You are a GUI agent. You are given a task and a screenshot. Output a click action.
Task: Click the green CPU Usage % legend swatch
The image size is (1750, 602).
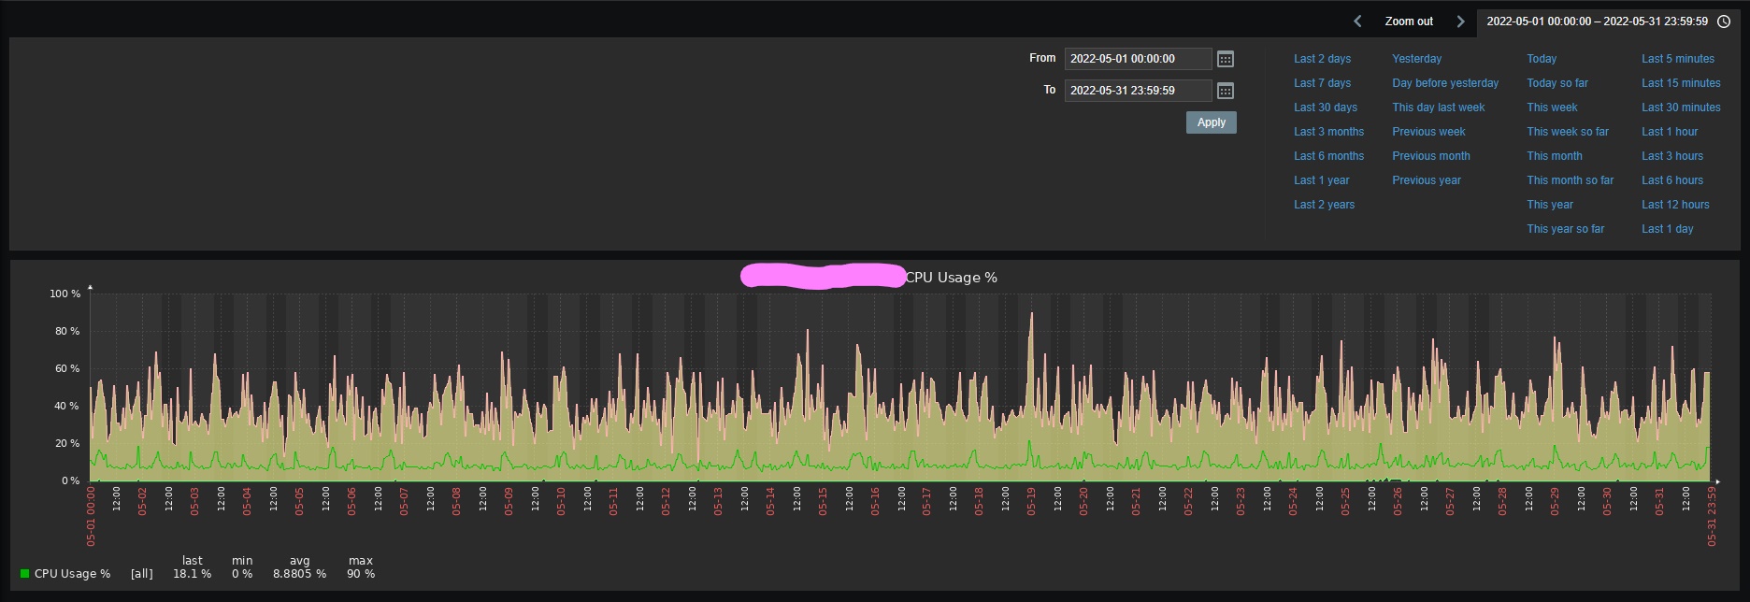[25, 574]
